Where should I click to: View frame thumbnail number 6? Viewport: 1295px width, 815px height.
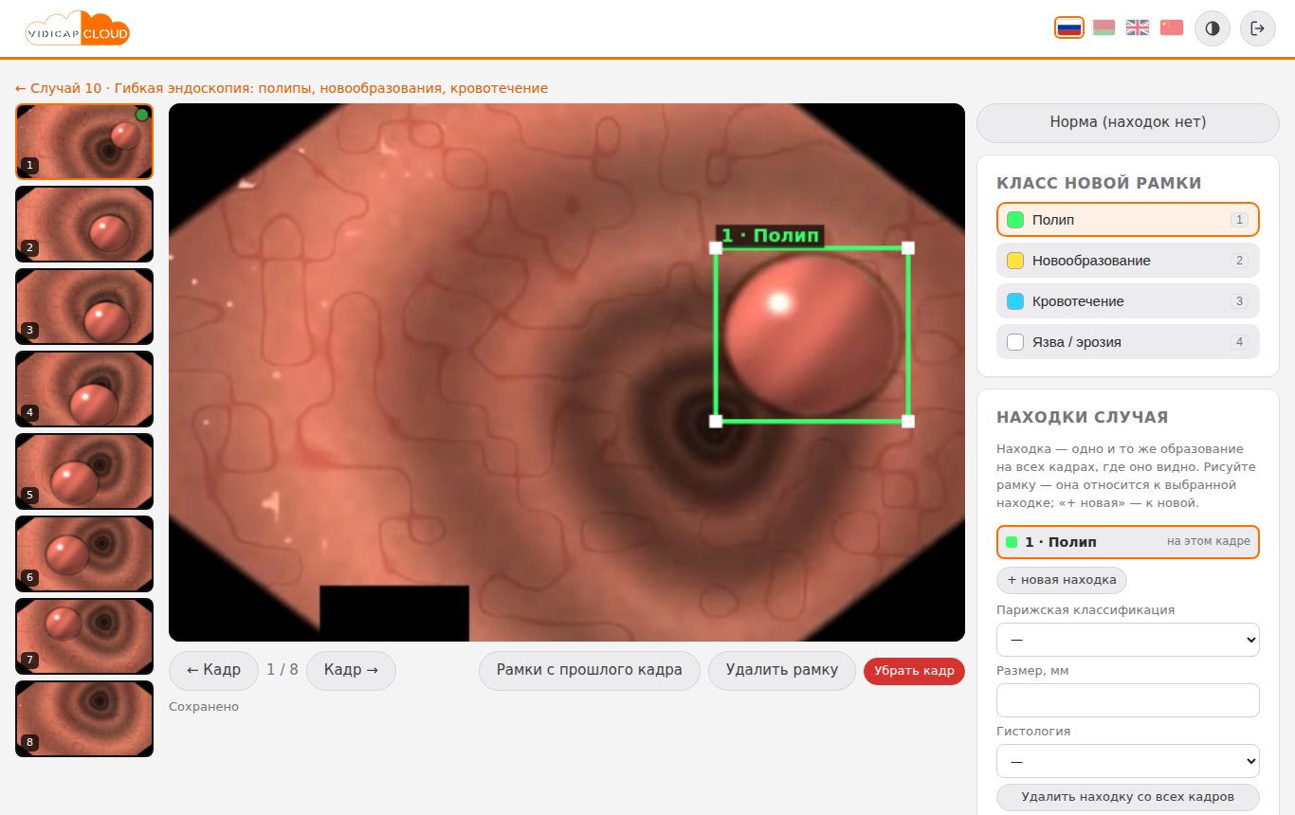84,553
